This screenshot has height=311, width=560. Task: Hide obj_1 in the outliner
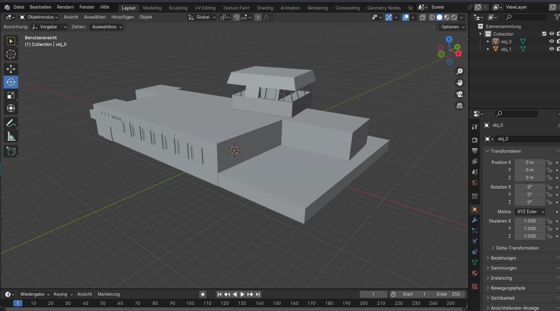pyautogui.click(x=551, y=49)
